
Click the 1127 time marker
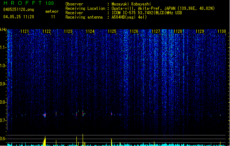(x=156, y=31)
